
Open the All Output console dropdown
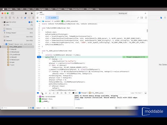coord(79,108)
